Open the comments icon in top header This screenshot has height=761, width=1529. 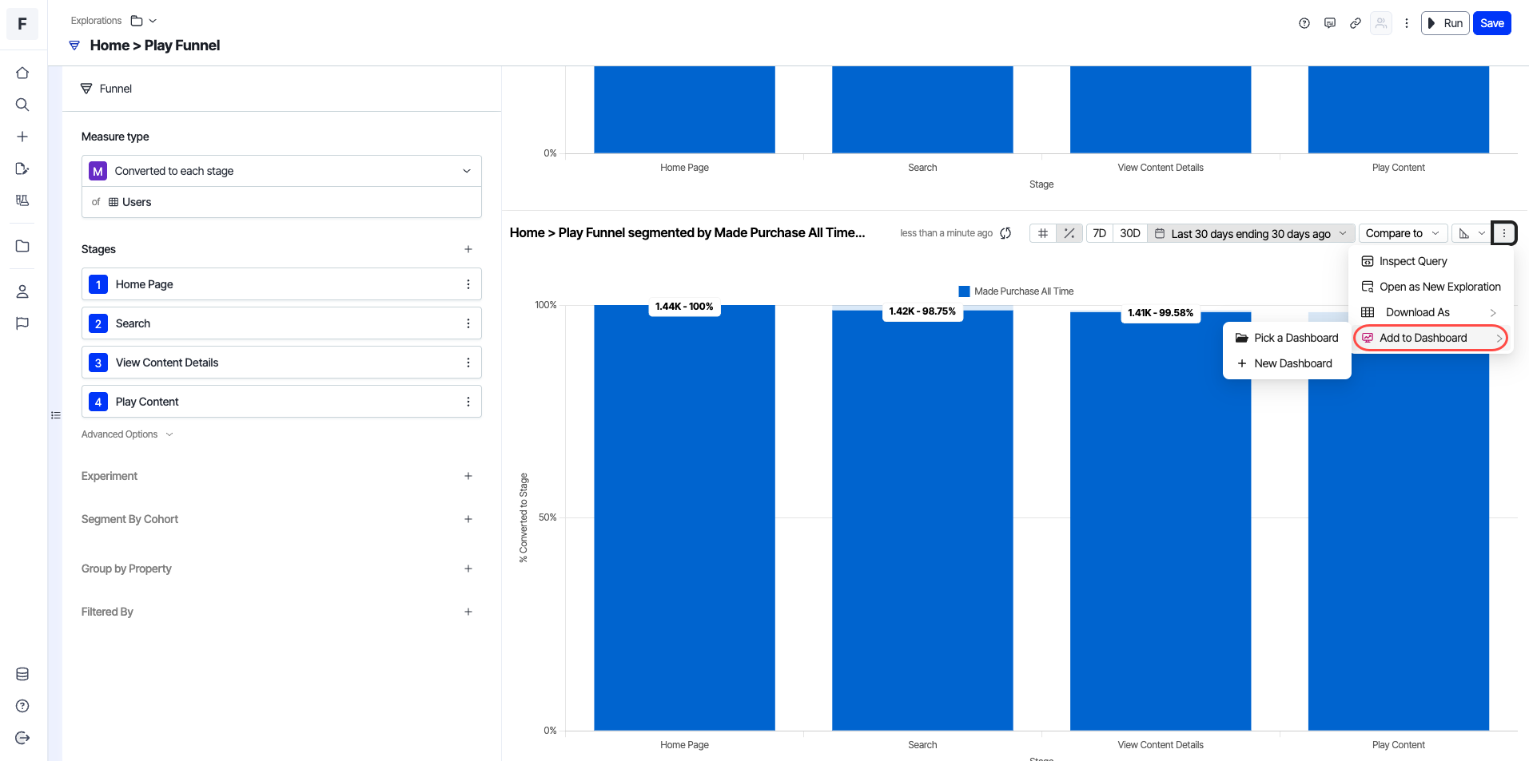[x=1330, y=23]
